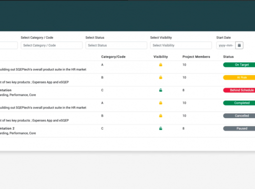Click the Cancelled status badge

239,115
